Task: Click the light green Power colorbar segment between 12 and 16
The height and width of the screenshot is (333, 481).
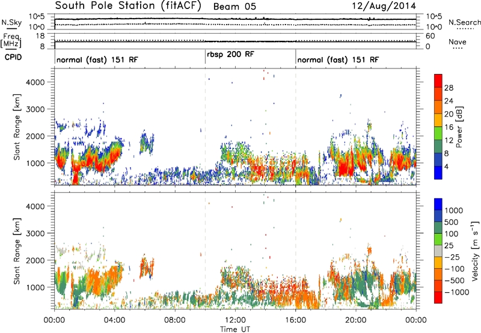Action: point(438,133)
